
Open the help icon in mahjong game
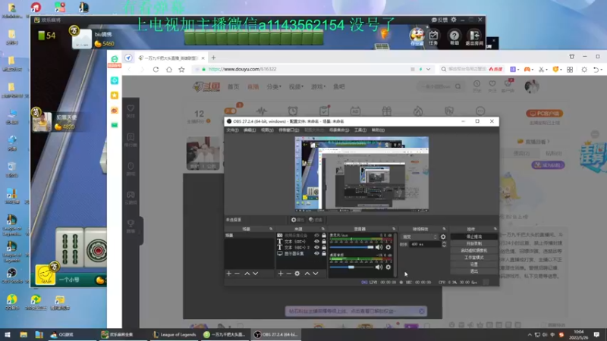(454, 37)
